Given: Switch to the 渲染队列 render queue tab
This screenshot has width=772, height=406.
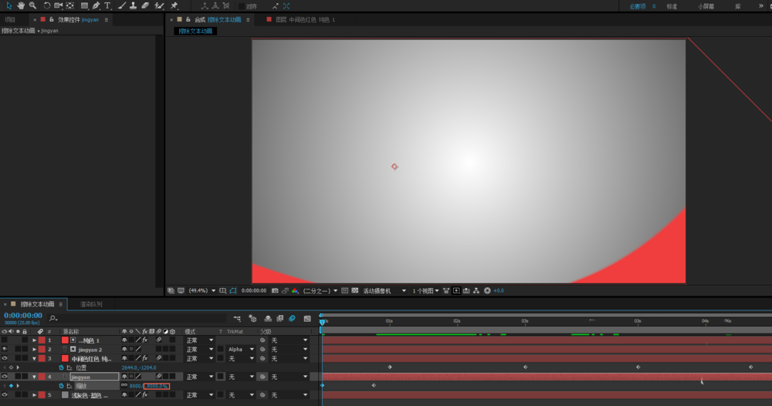Looking at the screenshot, I should click(x=91, y=304).
